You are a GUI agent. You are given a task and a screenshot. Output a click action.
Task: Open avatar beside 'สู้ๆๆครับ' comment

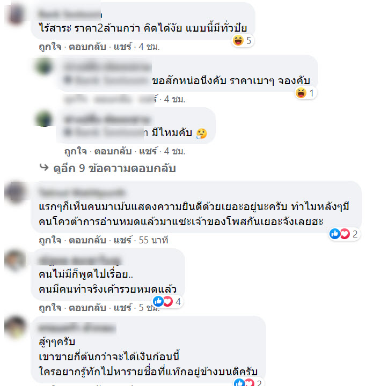(16, 326)
